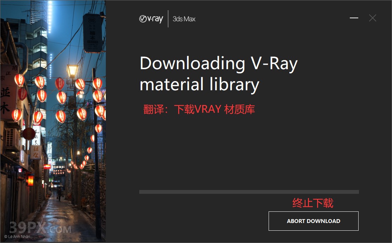The width and height of the screenshot is (392, 243).
Task: Click the Downloading V-Ray material library heading
Action: 219,74
